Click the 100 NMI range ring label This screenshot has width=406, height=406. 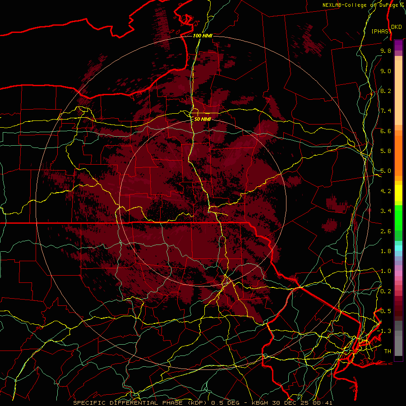tap(203, 36)
